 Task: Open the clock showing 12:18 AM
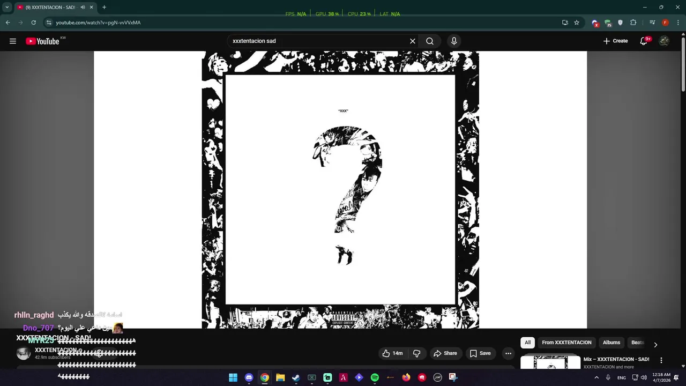click(661, 377)
